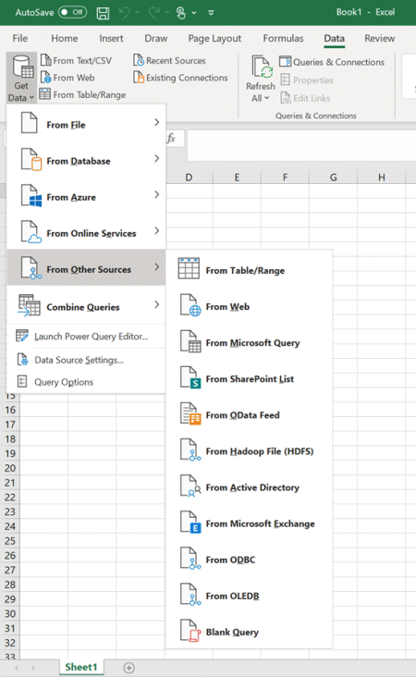
Task: Switch to the Formulas tab
Action: [x=283, y=39]
